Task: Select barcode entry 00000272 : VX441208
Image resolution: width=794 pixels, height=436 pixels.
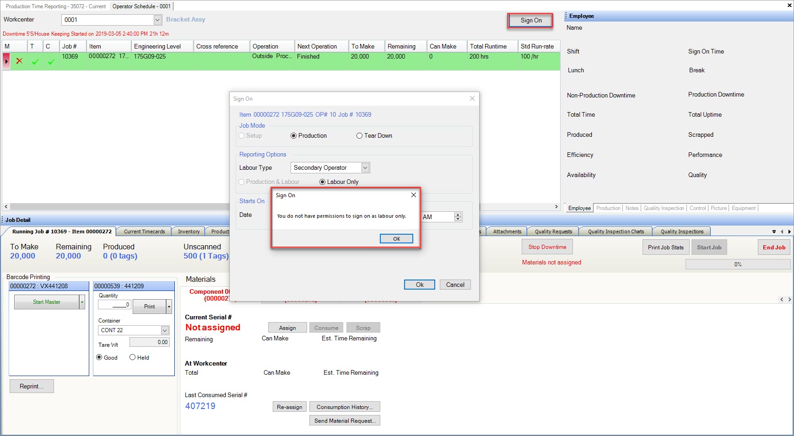Action: pos(49,286)
